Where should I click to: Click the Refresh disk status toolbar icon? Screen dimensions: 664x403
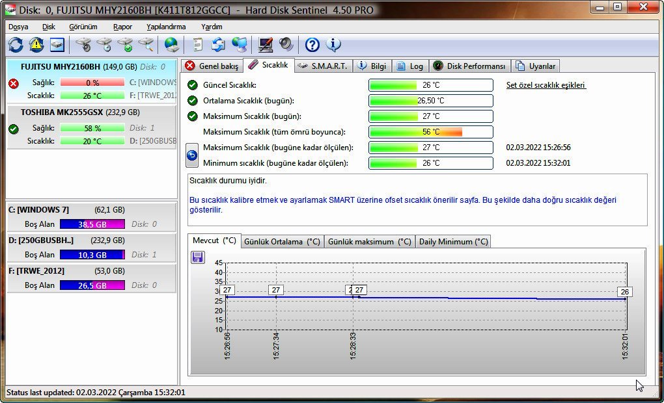click(x=16, y=44)
